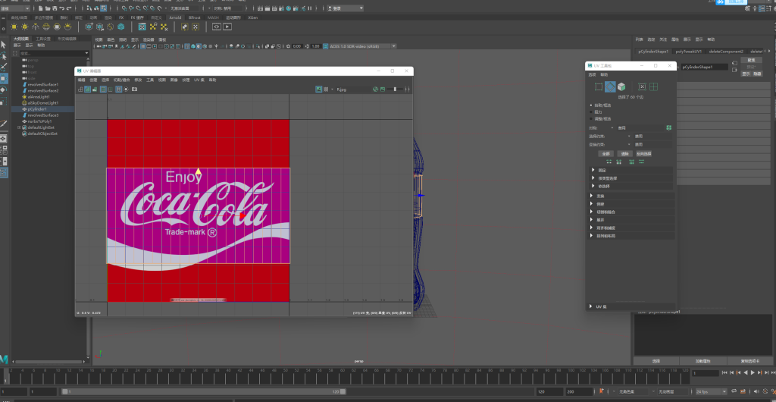Screen dimensions: 776x402
Task: Click the Inverse selection button in UV Toolkit
Action: pyautogui.click(x=644, y=153)
